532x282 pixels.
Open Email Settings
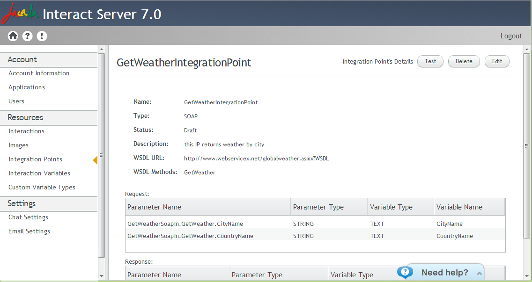[x=29, y=231]
